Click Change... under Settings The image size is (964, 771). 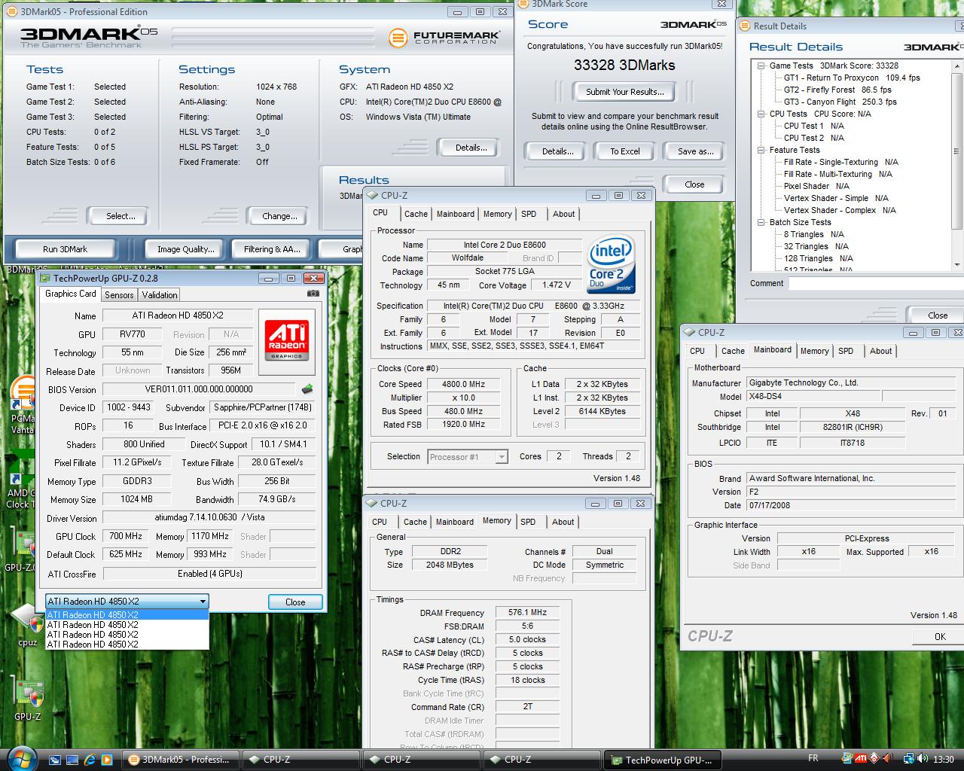279,216
